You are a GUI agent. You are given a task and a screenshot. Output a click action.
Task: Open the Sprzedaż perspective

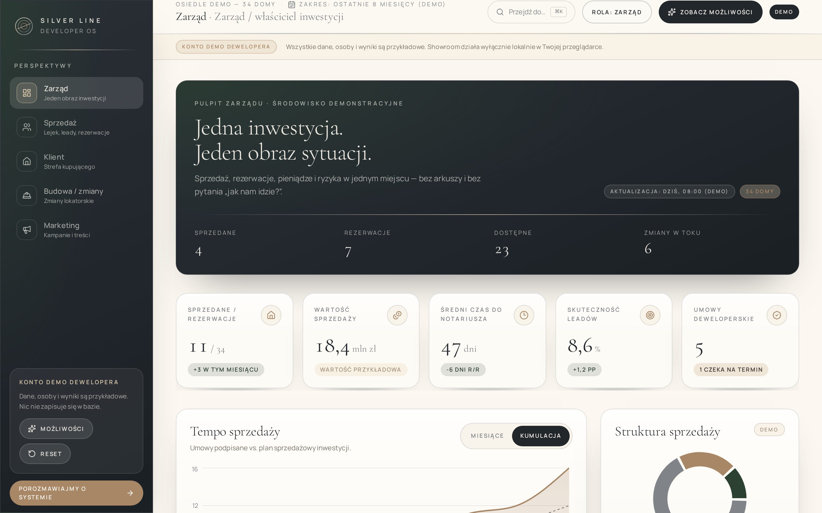coord(76,127)
